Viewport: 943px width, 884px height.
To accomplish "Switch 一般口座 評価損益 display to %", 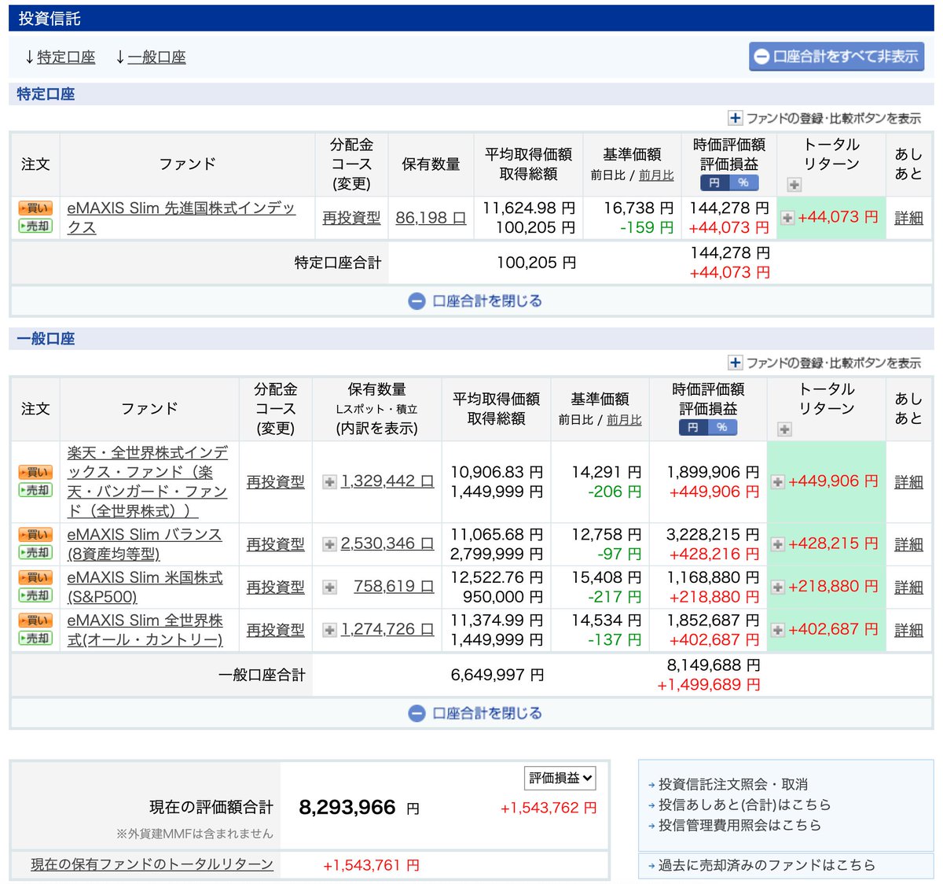I will coord(722,427).
